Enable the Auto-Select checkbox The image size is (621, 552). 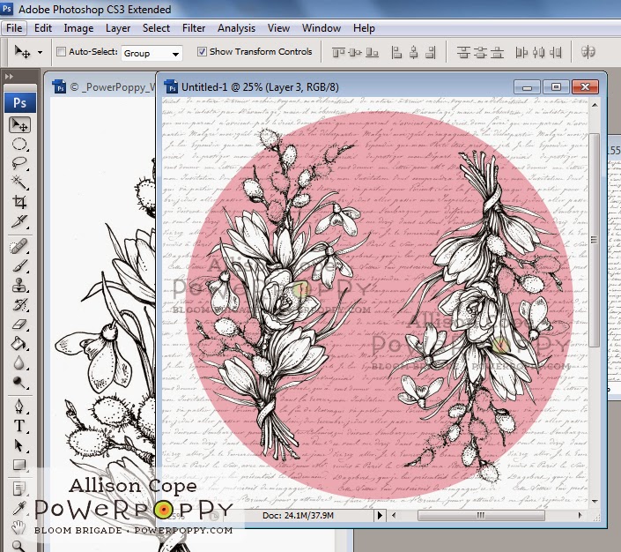coord(61,51)
